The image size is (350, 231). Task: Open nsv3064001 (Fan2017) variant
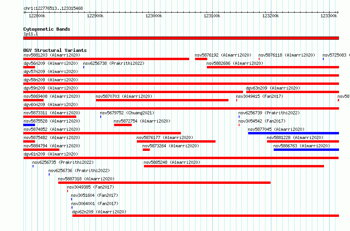coord(95,203)
